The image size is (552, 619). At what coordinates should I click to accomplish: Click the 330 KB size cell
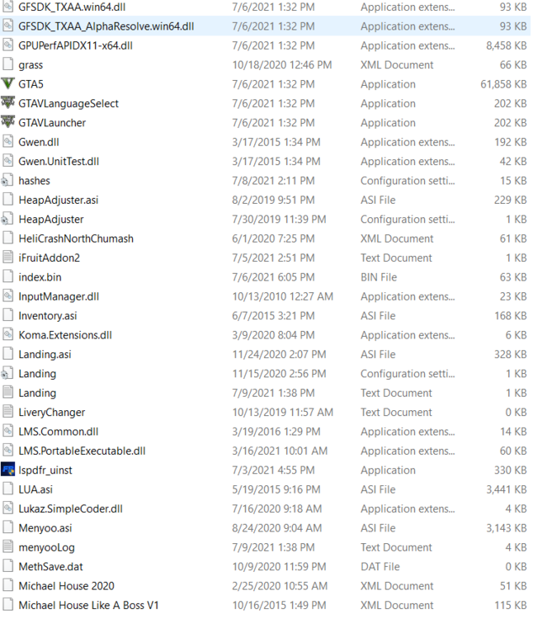[x=511, y=470]
